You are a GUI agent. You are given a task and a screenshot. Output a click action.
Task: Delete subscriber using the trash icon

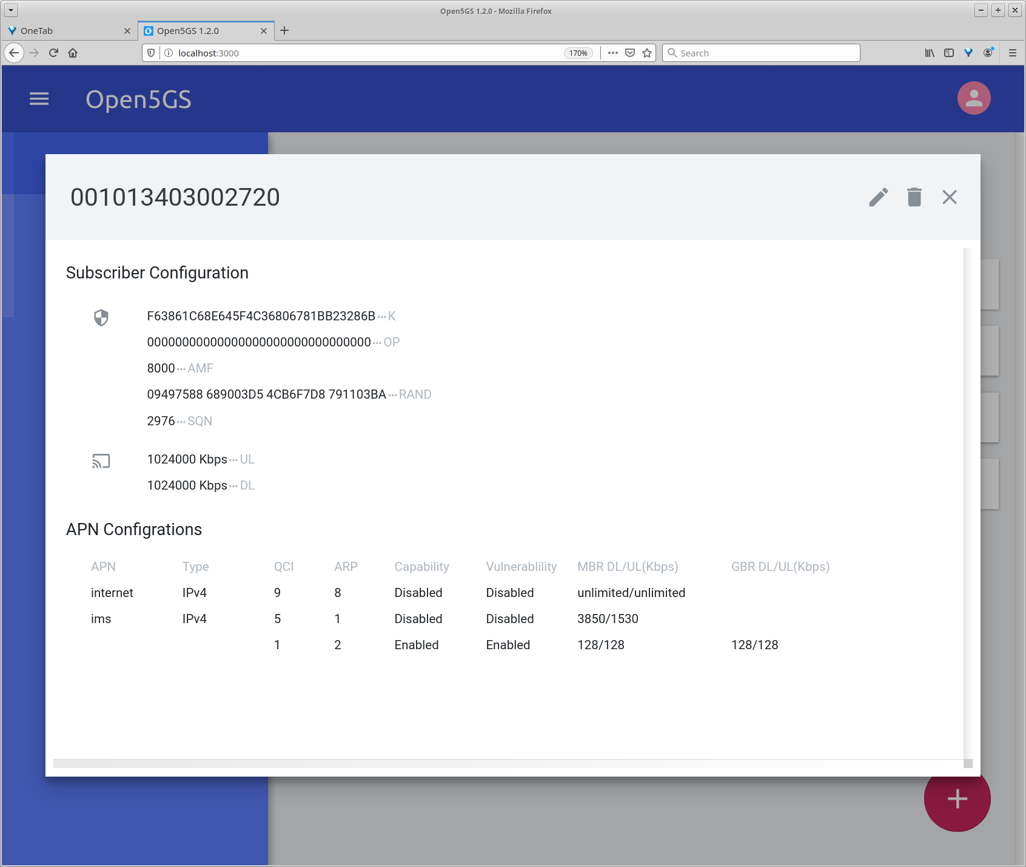(914, 197)
